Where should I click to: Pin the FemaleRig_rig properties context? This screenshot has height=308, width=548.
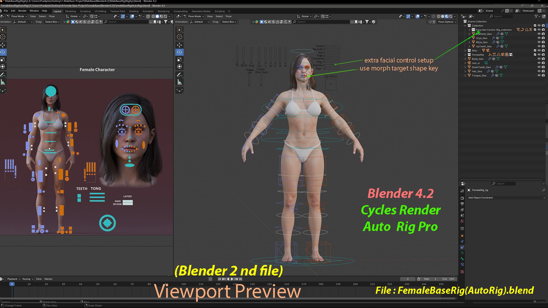pyautogui.click(x=543, y=190)
